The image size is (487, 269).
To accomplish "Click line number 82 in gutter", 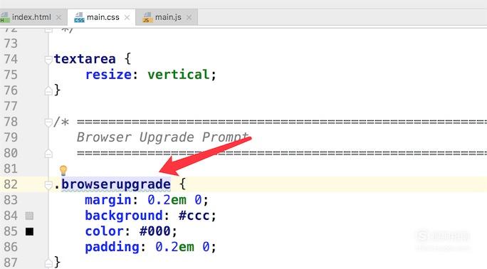I will (11, 184).
